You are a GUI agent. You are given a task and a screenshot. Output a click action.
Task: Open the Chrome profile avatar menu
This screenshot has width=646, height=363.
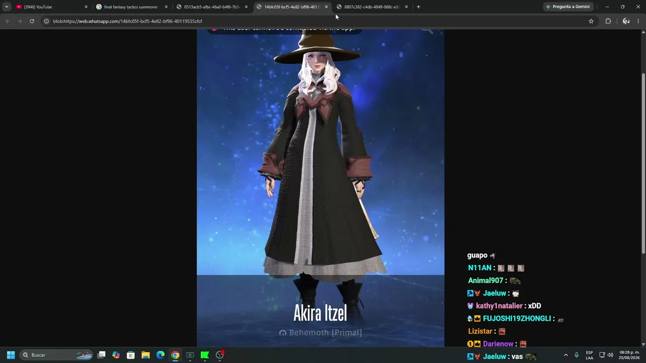tap(626, 21)
